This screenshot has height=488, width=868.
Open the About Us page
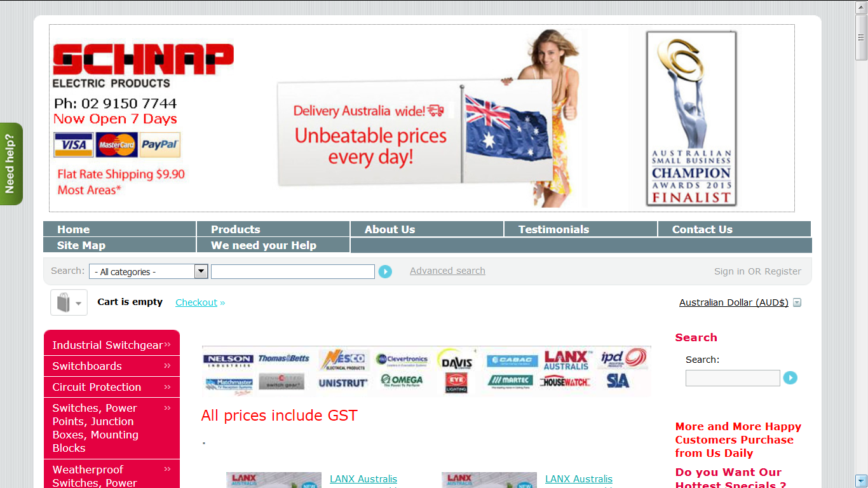coord(427,229)
